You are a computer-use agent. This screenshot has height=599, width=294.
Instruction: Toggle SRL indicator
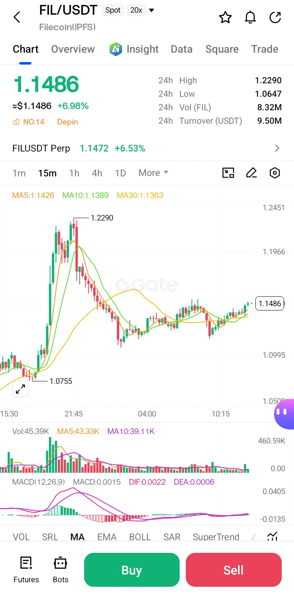pos(50,537)
